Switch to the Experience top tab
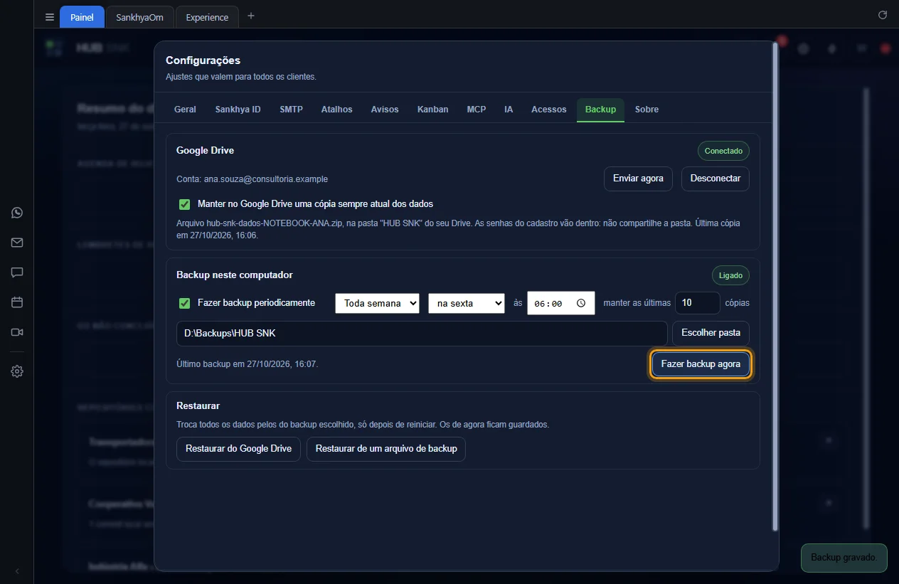This screenshot has height=584, width=899. [207, 17]
